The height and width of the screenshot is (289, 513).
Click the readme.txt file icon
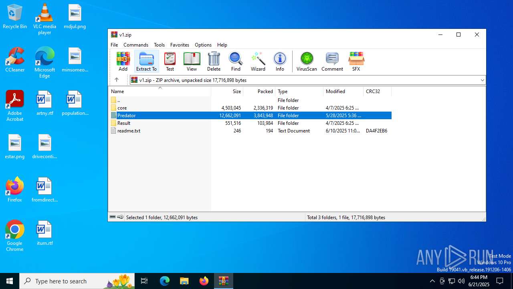point(113,130)
